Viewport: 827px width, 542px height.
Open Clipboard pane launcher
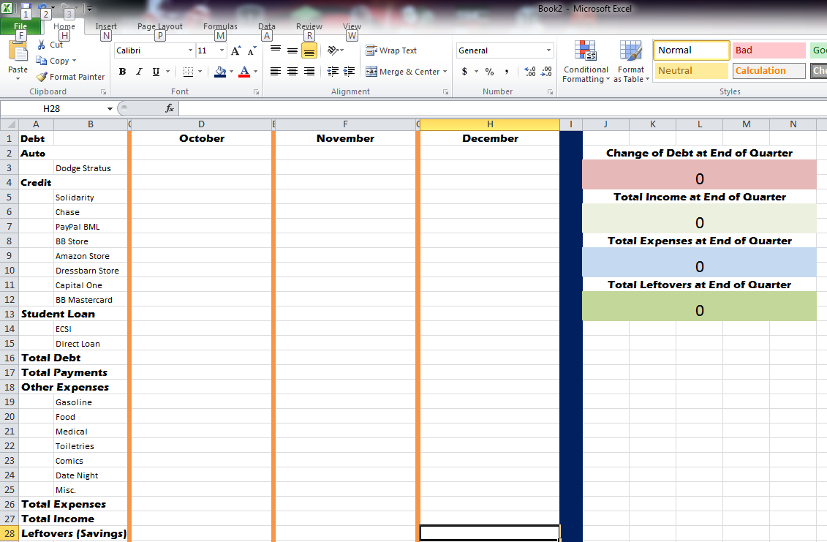click(103, 92)
